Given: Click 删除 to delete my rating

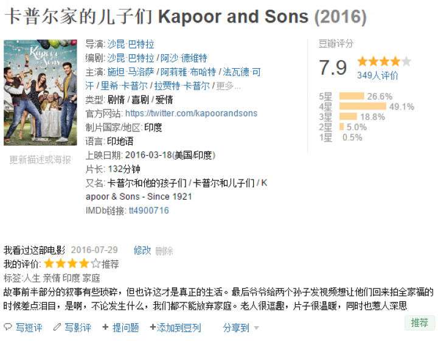Looking at the screenshot, I should (x=164, y=251).
